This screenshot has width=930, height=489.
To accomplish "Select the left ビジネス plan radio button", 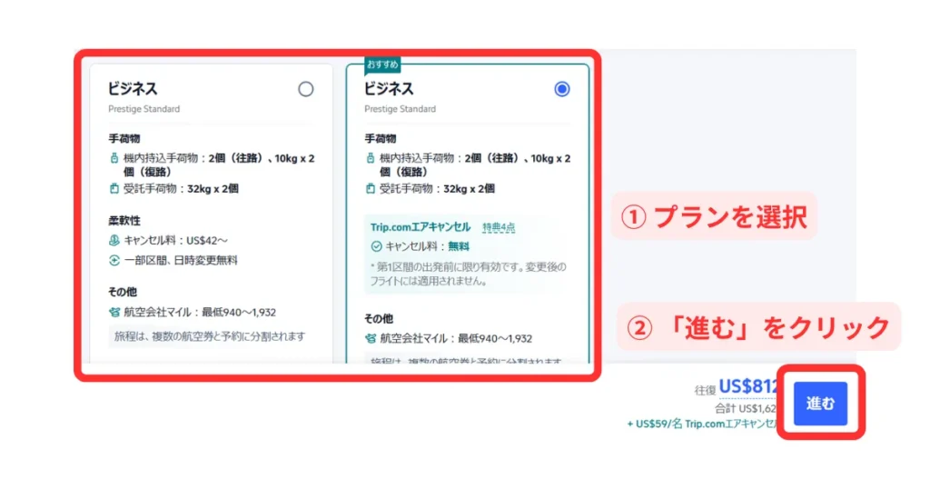I will point(306,89).
